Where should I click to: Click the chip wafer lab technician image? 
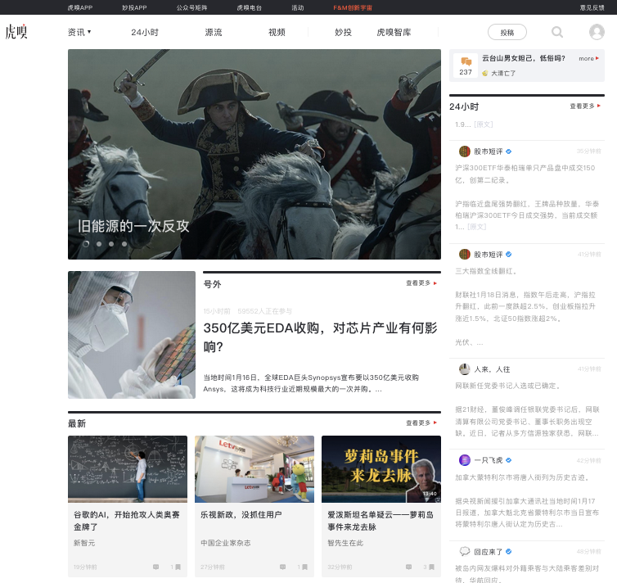[132, 335]
